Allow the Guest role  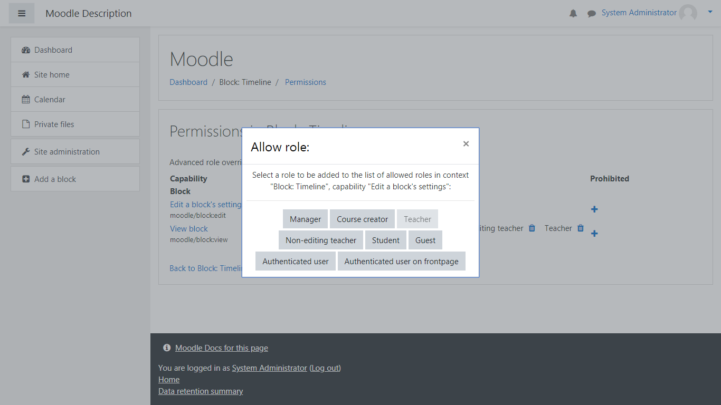(x=425, y=240)
